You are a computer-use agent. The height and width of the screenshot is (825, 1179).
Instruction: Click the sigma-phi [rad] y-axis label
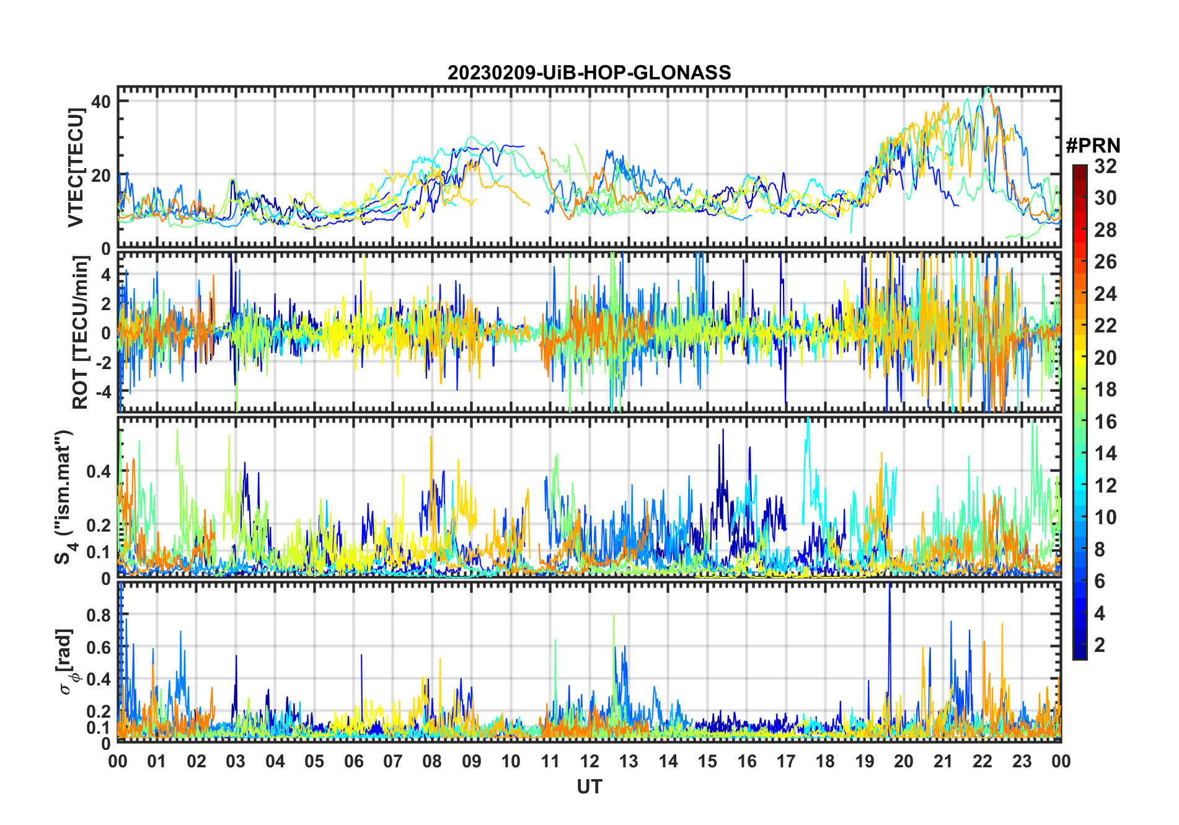[x=66, y=662]
